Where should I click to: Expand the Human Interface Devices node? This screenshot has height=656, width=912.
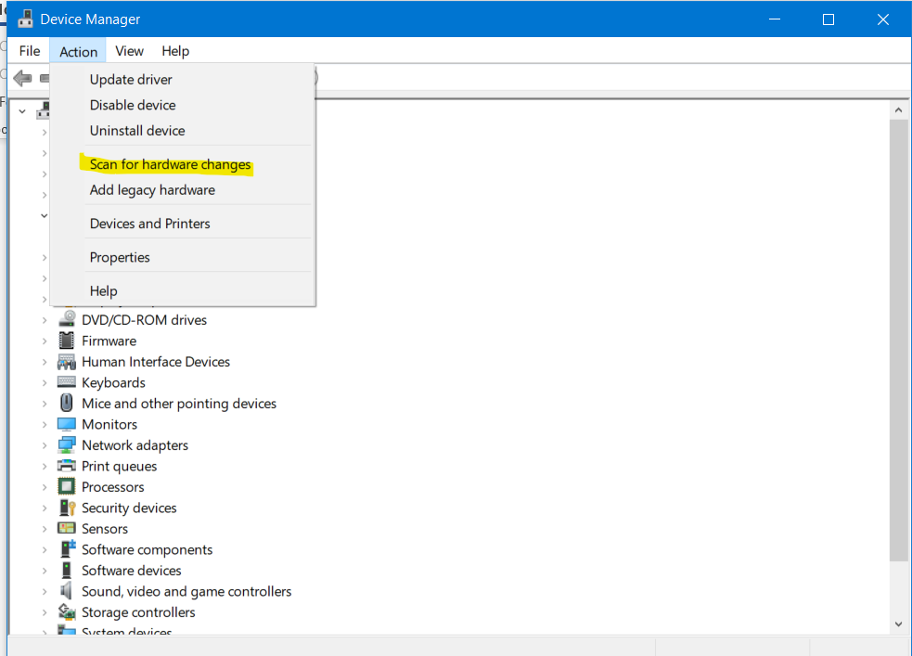tap(45, 362)
